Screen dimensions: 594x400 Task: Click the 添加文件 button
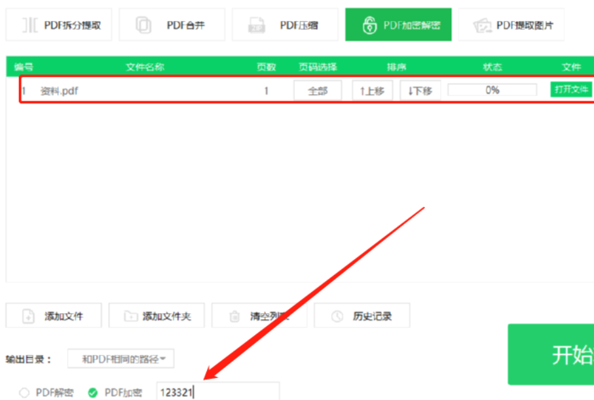click(x=54, y=315)
